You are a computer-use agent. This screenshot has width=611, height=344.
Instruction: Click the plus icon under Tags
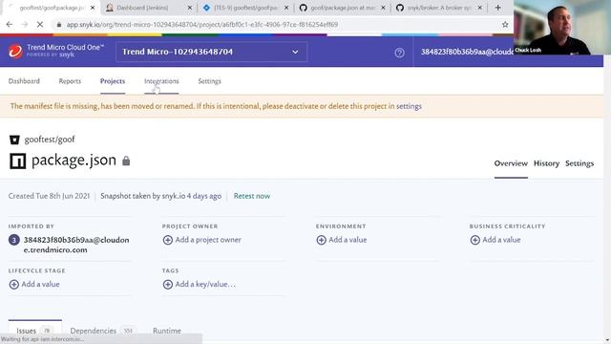coord(168,285)
